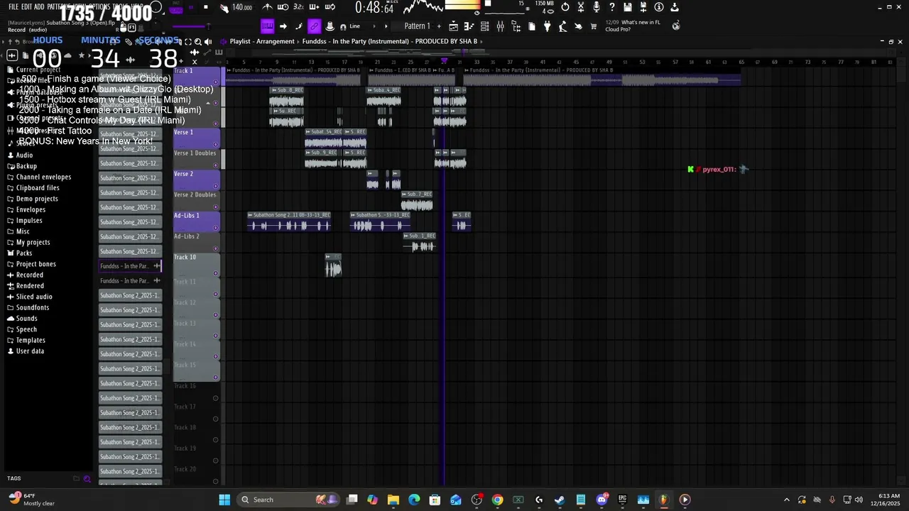
Task: Click the link chain icon in toolbar
Action: pos(314,26)
